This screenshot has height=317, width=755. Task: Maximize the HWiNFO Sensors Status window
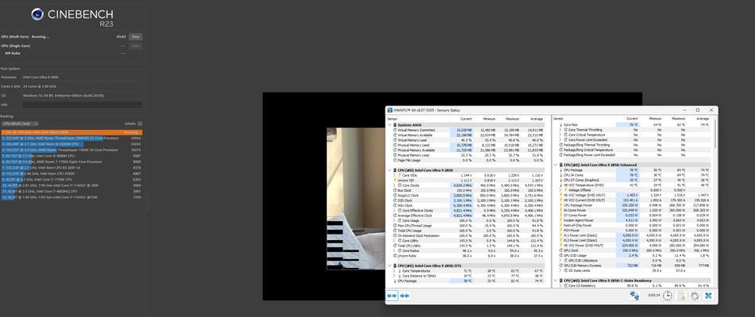point(697,110)
